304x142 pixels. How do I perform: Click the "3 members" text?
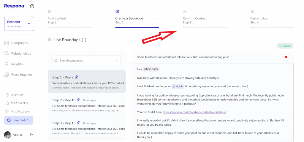[14, 26]
